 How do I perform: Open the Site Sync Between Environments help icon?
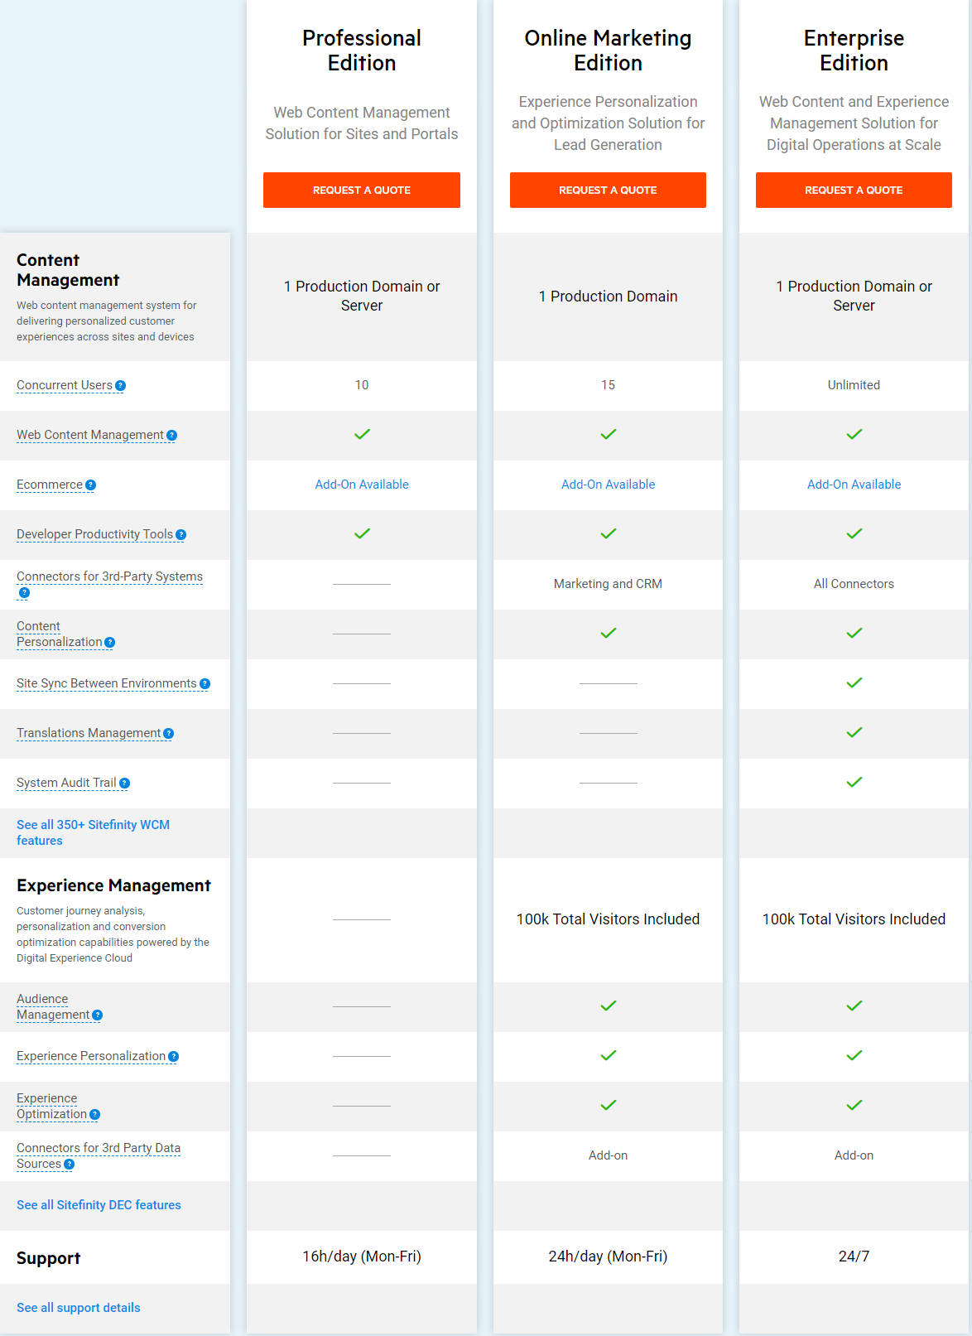[205, 683]
